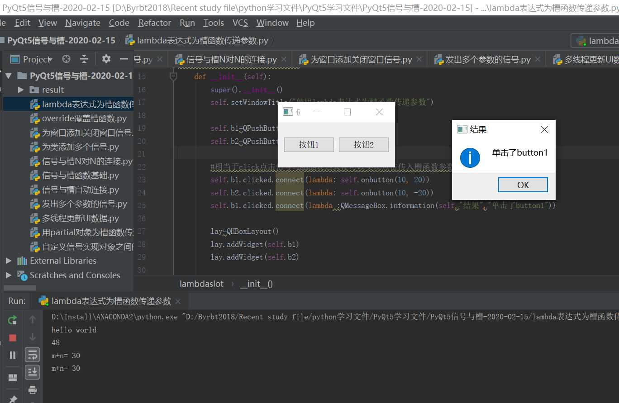The image size is (619, 403).
Task: Open the Edit menu
Action: pyautogui.click(x=23, y=23)
